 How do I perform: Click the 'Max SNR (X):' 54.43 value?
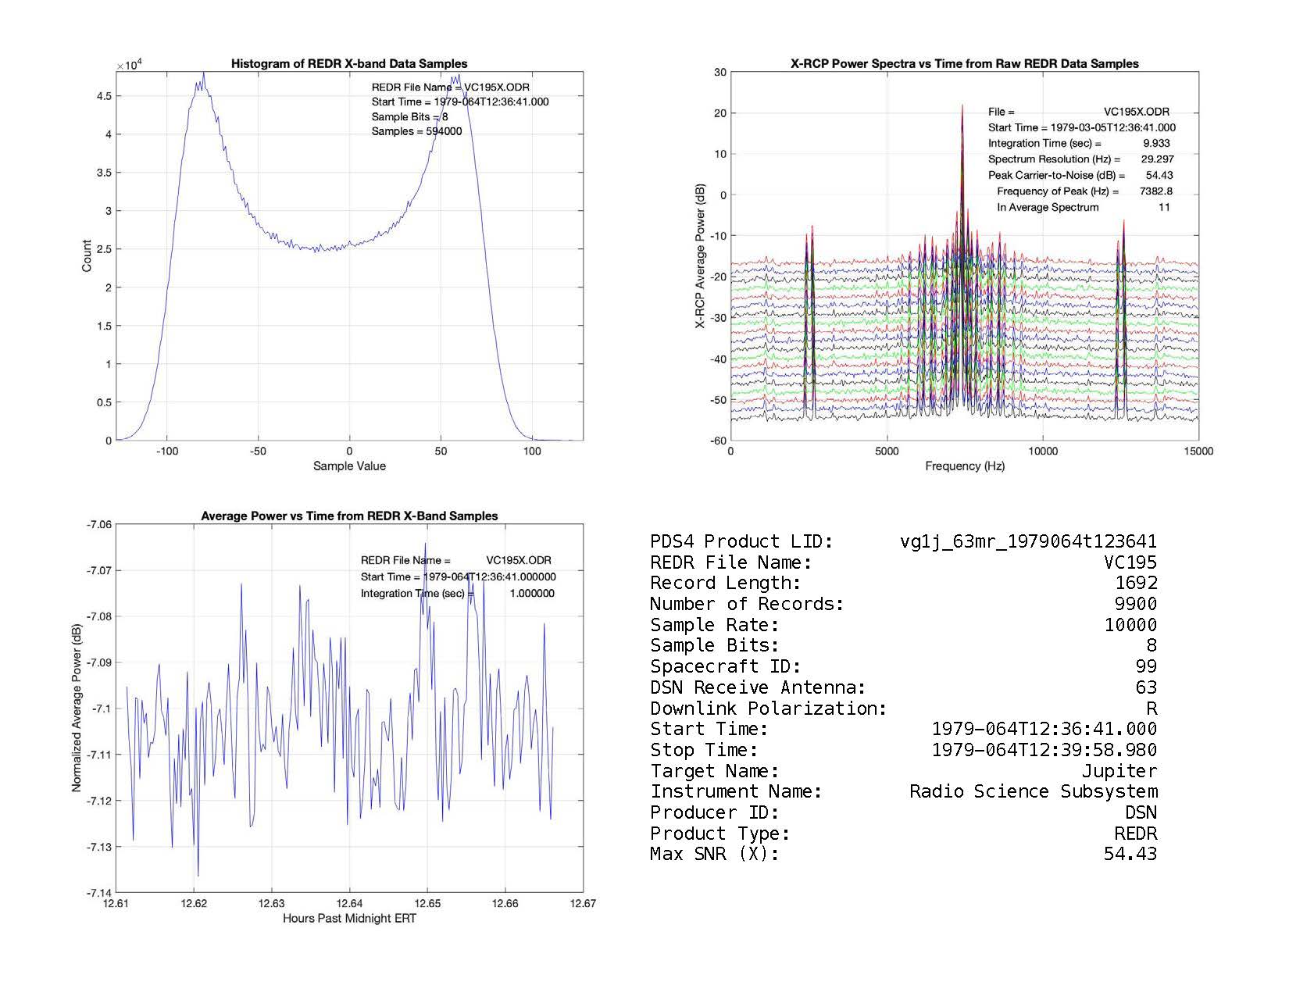1130,854
